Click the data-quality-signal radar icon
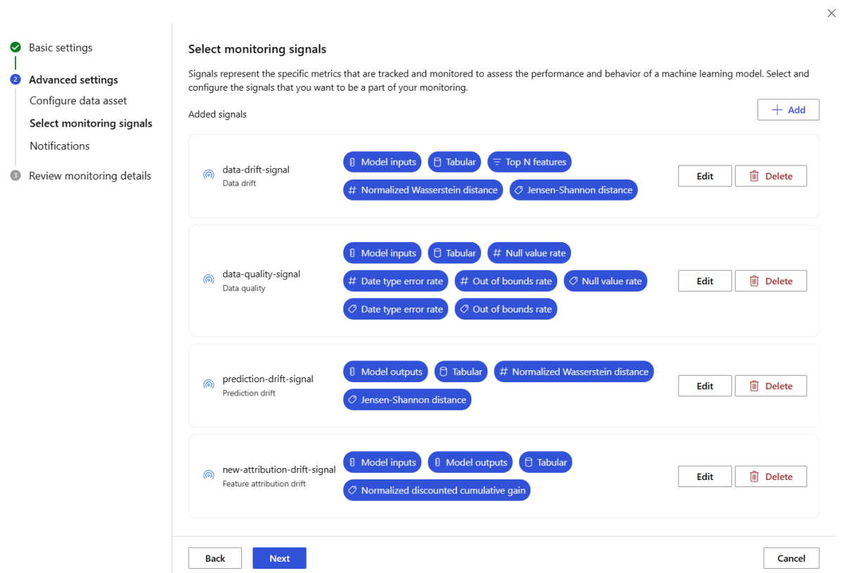Viewport: 844px width, 573px height. 209,280
